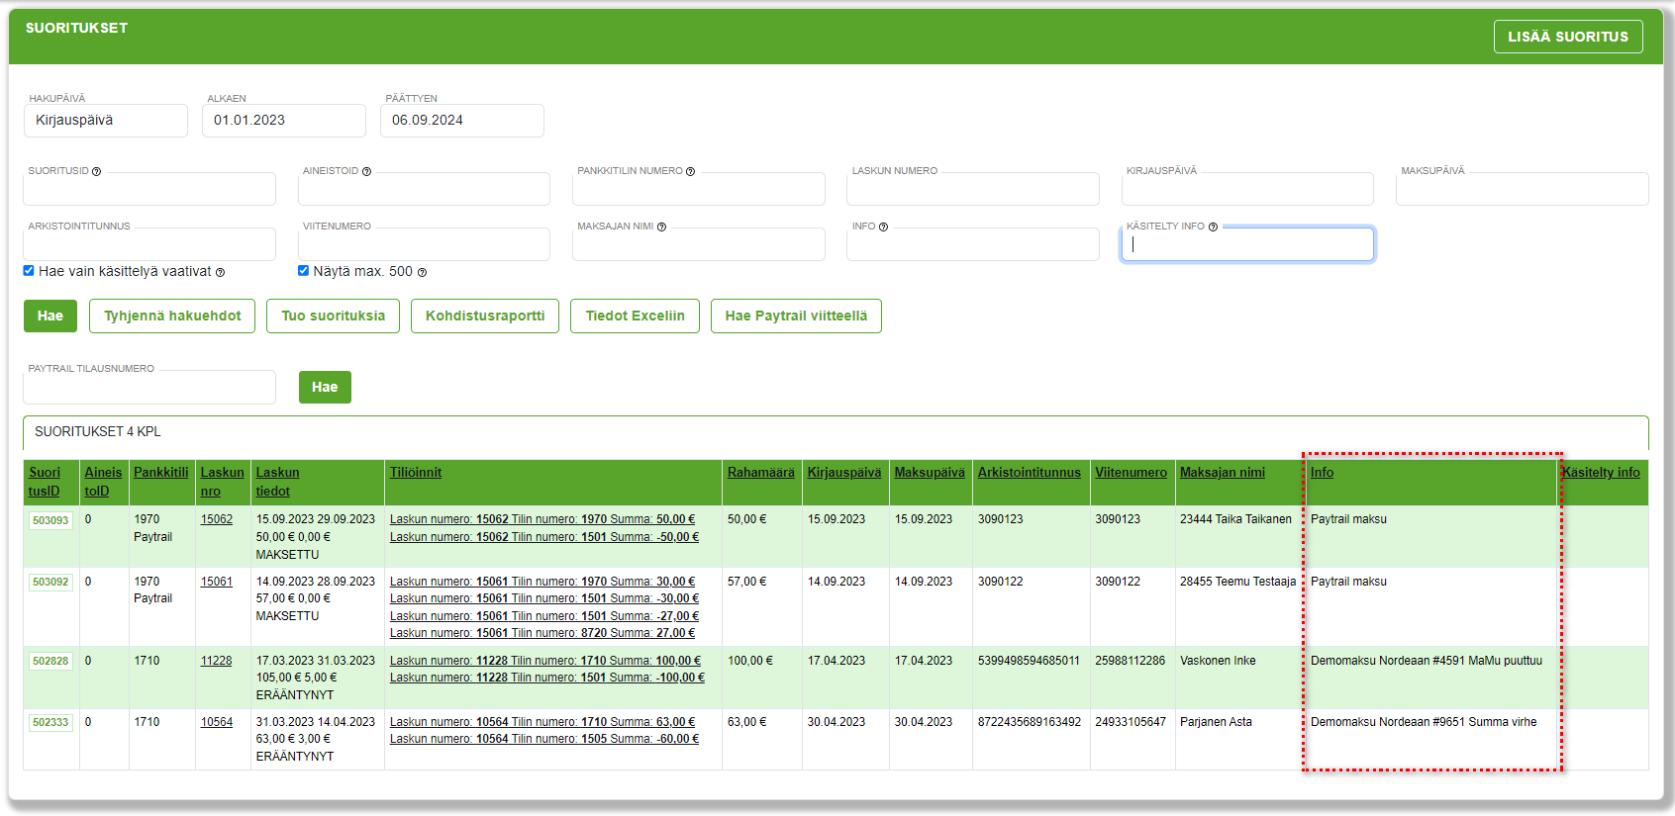Sort by AineistoID column header
The height and width of the screenshot is (816, 1675).
point(103,482)
